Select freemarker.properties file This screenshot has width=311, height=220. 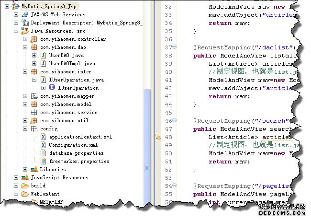[79, 161]
